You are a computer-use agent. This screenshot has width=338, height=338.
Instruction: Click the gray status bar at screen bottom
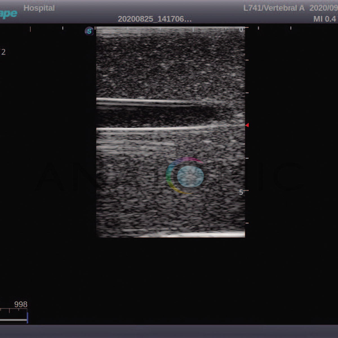click(169, 331)
